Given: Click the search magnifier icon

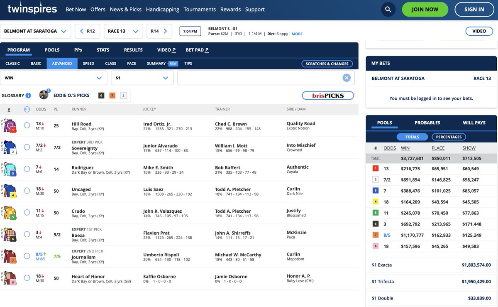Looking at the screenshot, I should tap(388, 9).
